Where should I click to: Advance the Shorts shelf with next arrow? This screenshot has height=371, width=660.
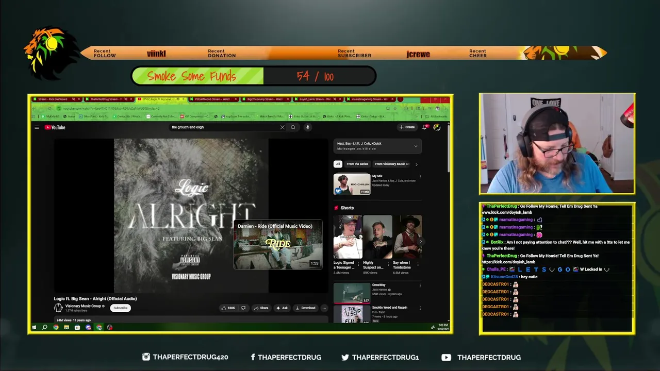pos(420,241)
